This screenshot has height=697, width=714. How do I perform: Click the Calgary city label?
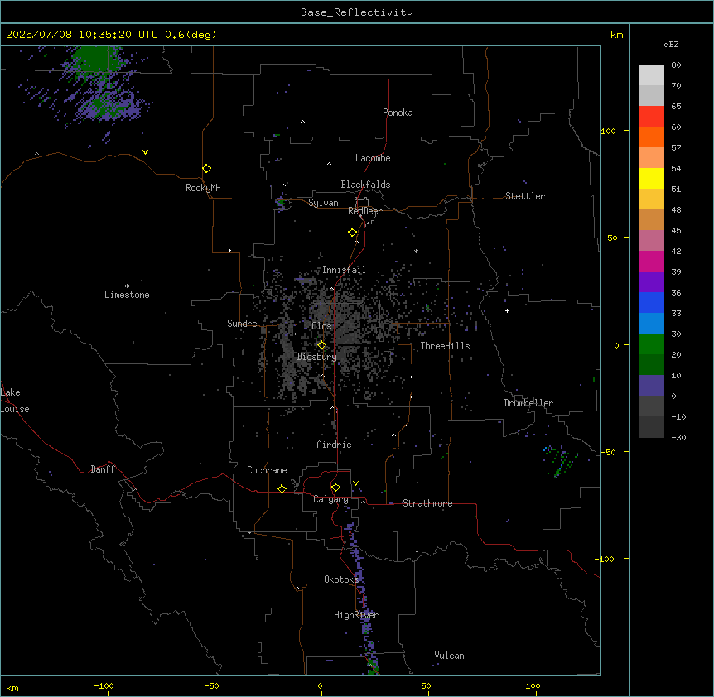click(x=330, y=499)
